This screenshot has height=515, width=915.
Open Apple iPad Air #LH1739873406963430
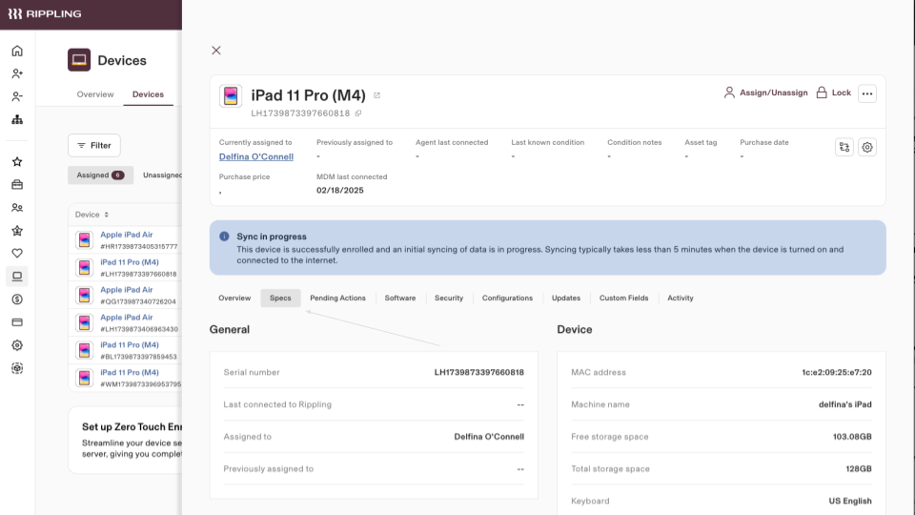click(127, 317)
